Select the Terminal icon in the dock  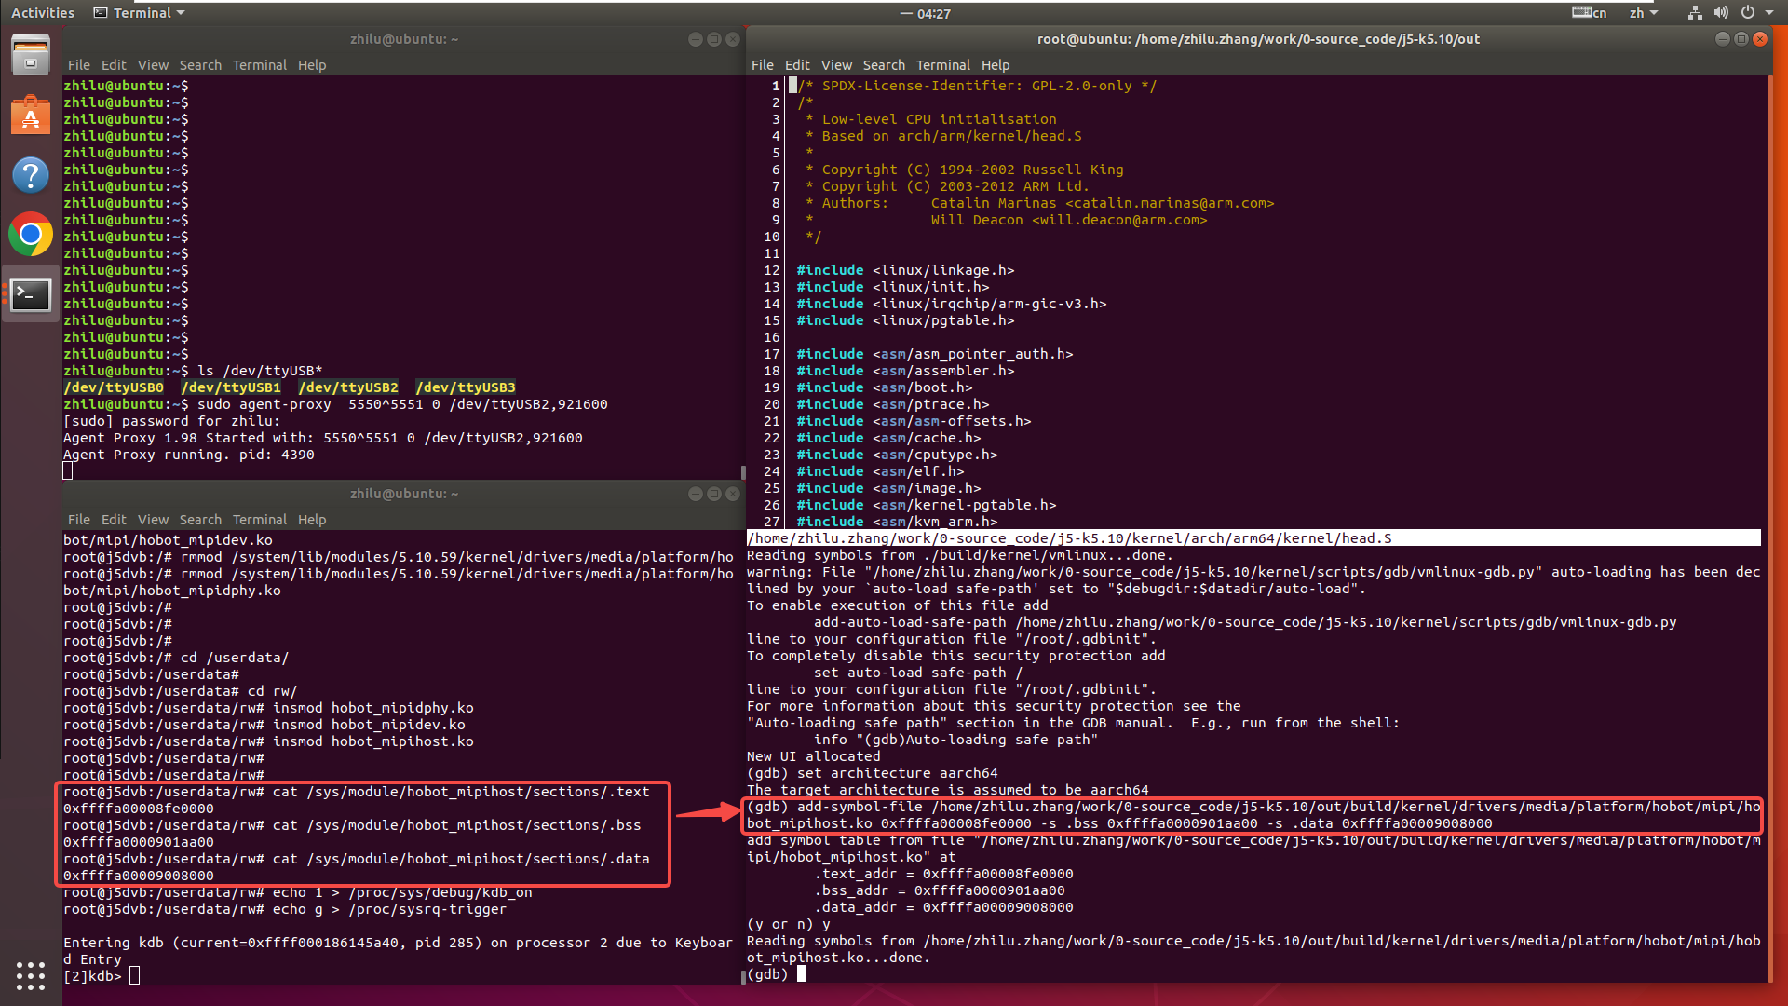31,294
